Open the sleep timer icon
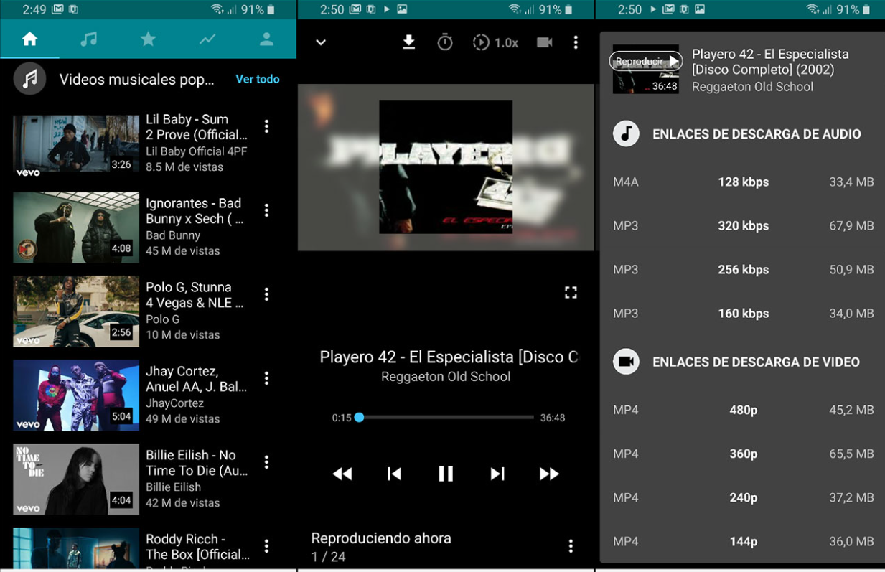 coord(445,42)
